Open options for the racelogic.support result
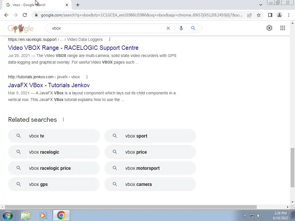Screen dimensions: 295x221 tap(110, 39)
